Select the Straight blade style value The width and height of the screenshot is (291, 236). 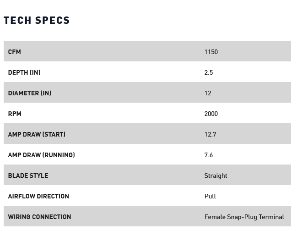216,176
